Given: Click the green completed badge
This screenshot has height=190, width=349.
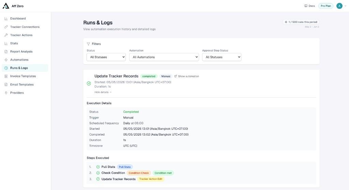Looking at the screenshot, I should click(x=149, y=76).
